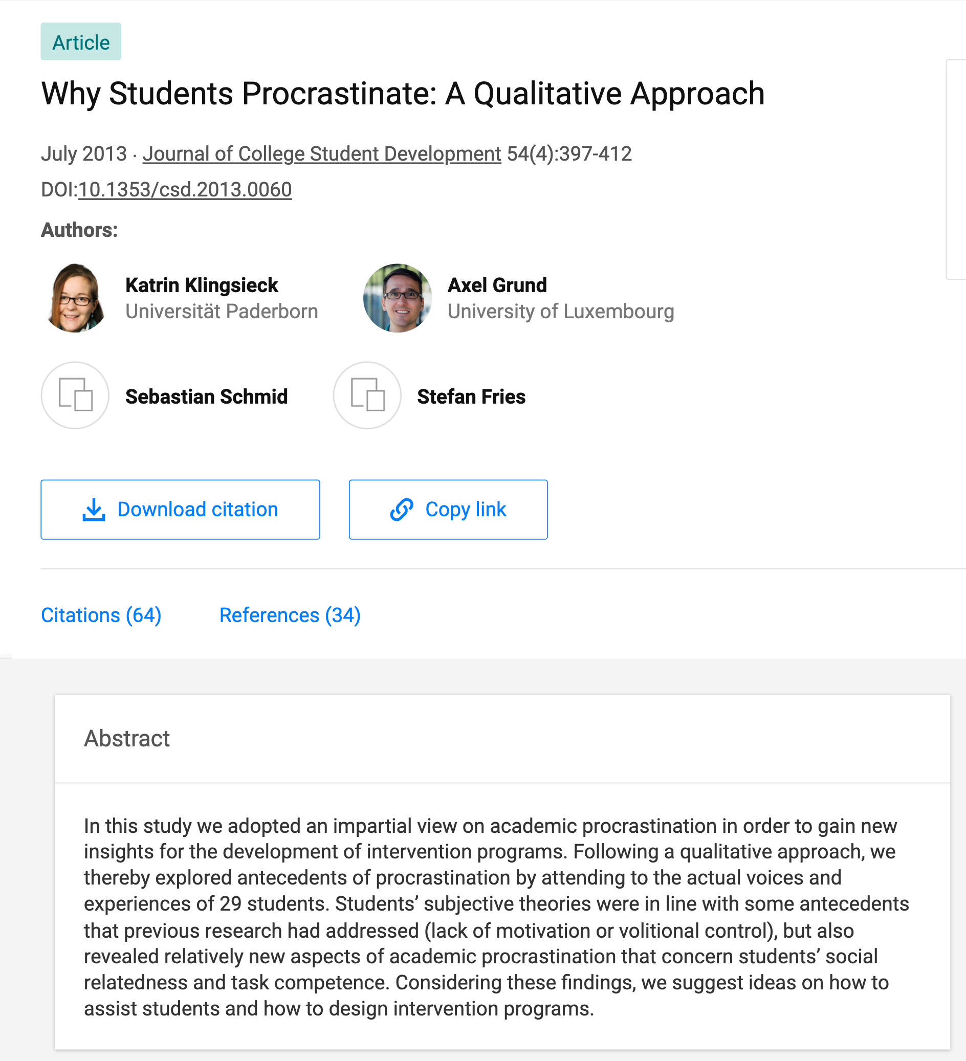Click the chain link icon
The width and height of the screenshot is (966, 1061).
402,510
